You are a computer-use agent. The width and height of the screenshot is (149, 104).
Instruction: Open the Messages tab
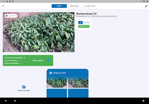coord(74,6)
